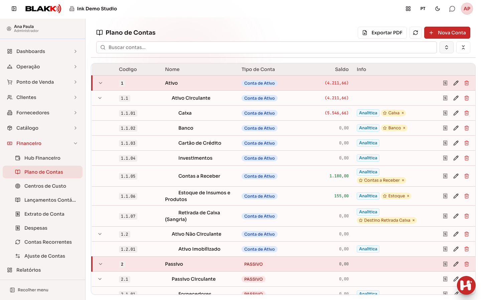Open the apps grid icon
Viewport: 481px width, 300px height.
(x=408, y=9)
